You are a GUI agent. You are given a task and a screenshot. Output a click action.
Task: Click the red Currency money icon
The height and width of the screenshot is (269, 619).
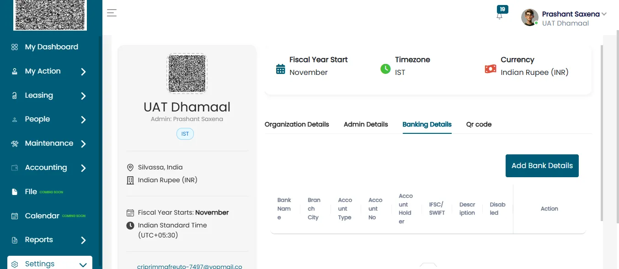(491, 69)
